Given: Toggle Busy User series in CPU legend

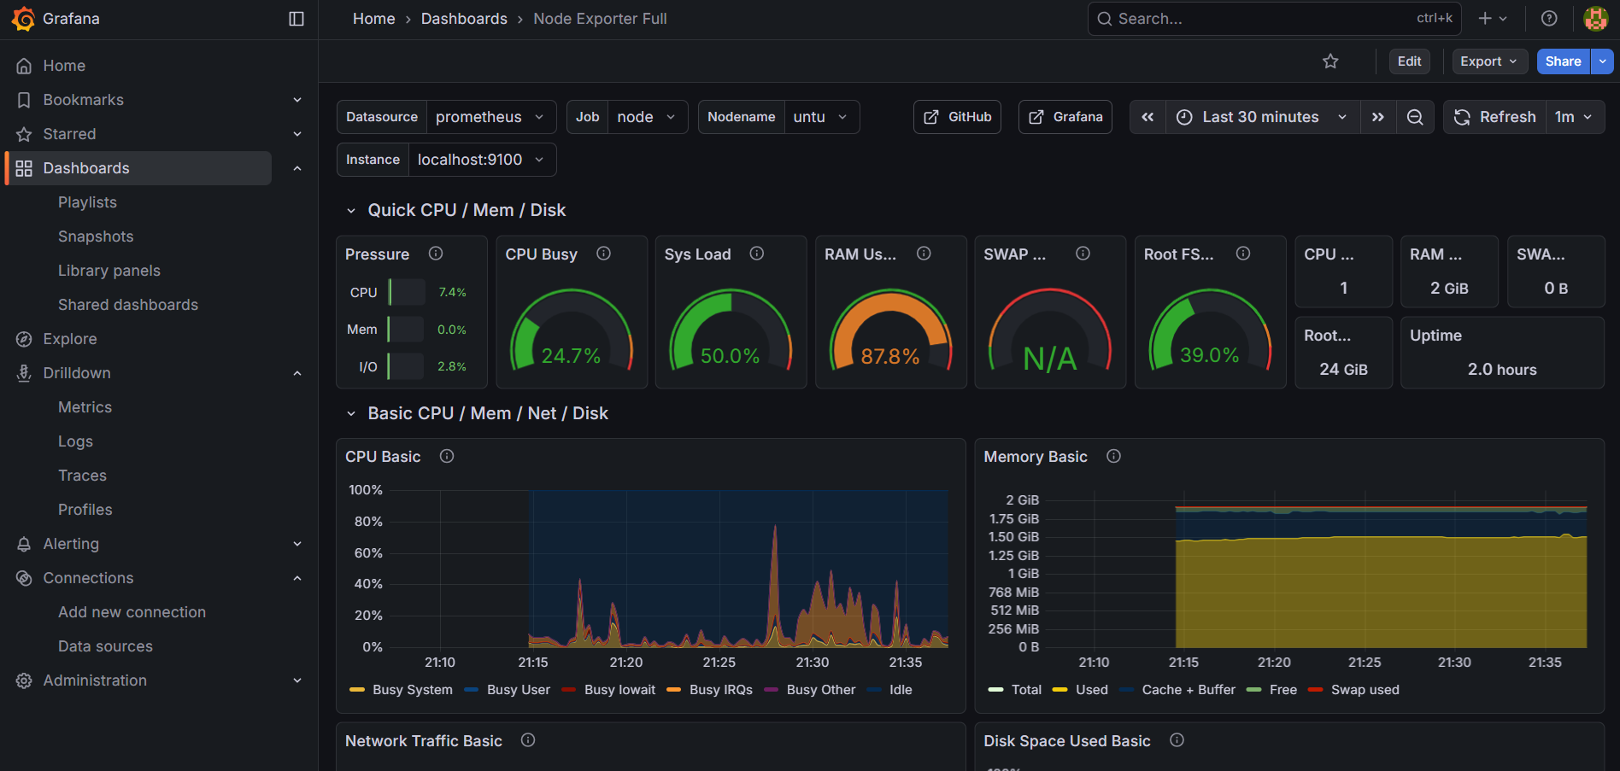Looking at the screenshot, I should pyautogui.click(x=519, y=690).
